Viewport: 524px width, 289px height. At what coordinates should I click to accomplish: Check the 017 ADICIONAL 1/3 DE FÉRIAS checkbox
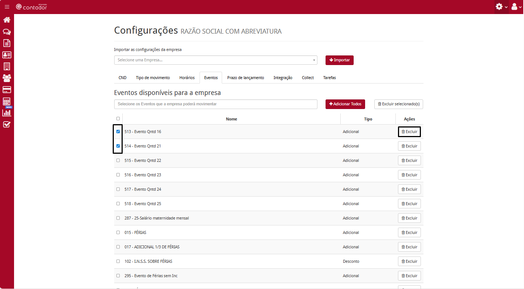(x=118, y=247)
